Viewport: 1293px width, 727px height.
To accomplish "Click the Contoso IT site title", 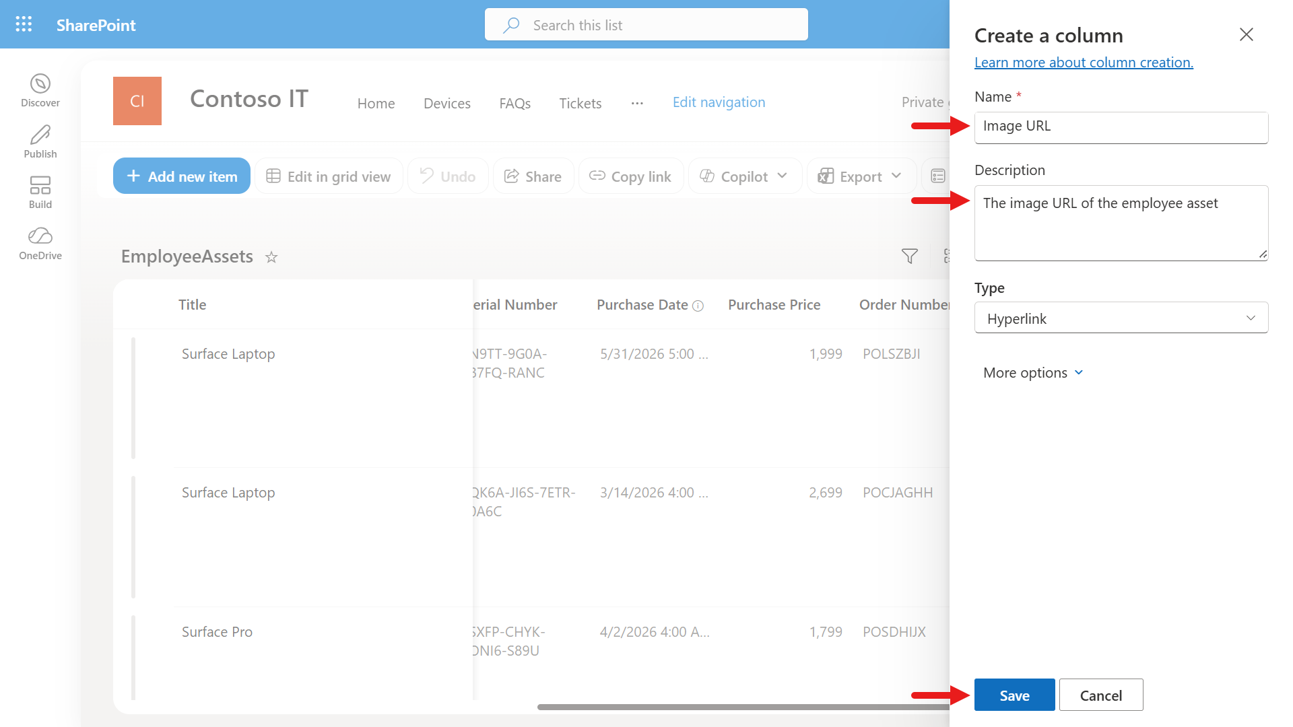I will point(249,99).
